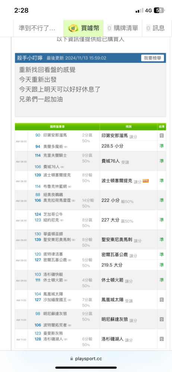Viewport: 172px width, 372px height.
Task: Tap the cellular signal bars icon
Action: (x=140, y=10)
